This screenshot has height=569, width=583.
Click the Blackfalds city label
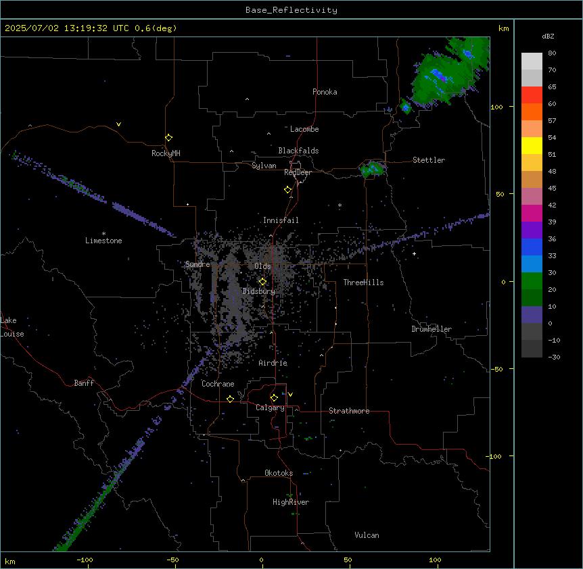[x=298, y=151]
